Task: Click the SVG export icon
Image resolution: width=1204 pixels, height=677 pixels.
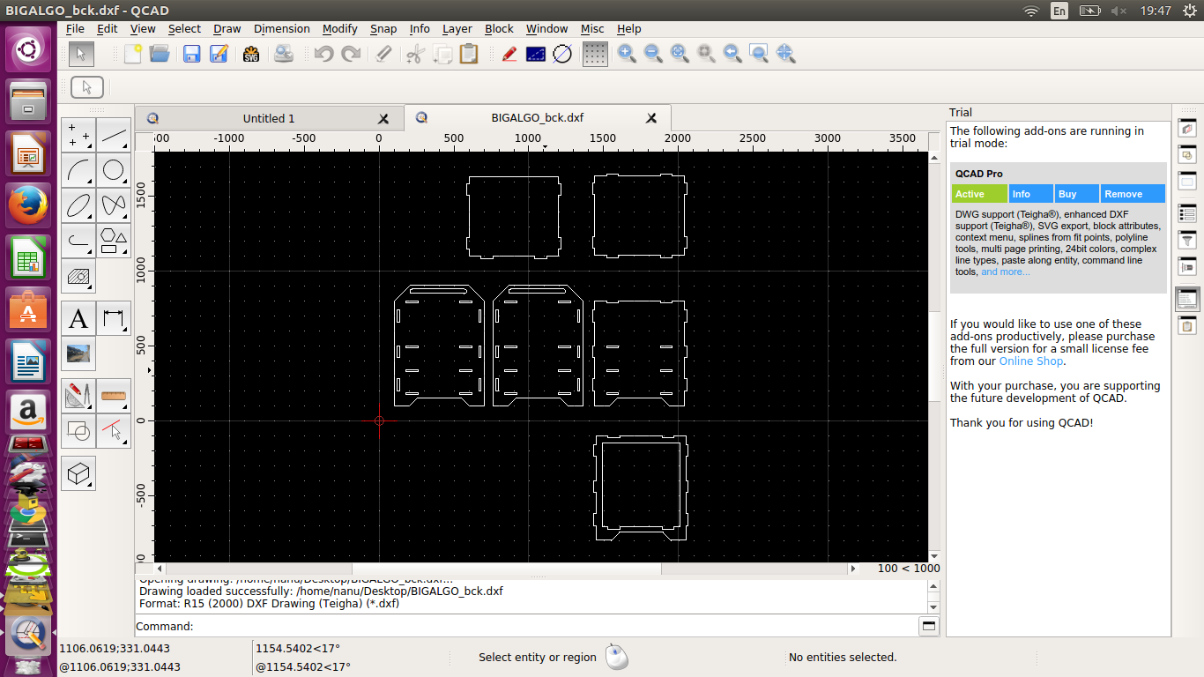Action: point(251,54)
